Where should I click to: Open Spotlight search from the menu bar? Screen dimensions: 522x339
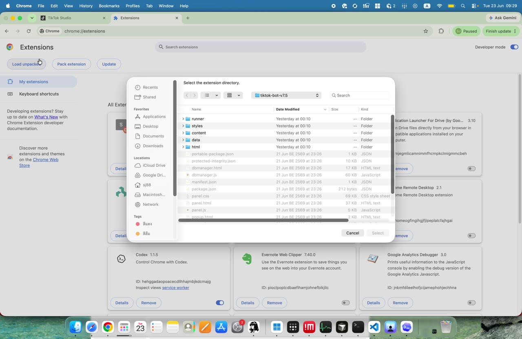tap(463, 6)
